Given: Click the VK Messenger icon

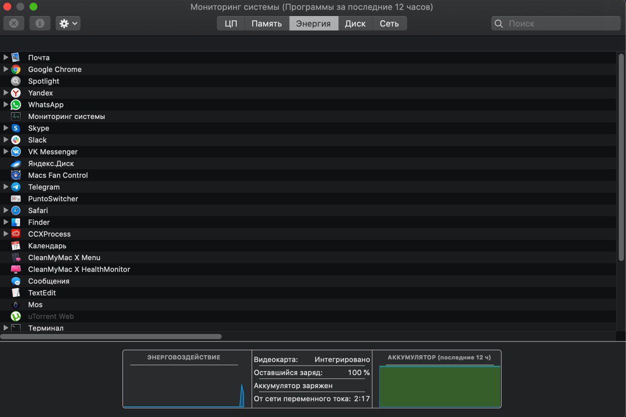Looking at the screenshot, I should (16, 152).
